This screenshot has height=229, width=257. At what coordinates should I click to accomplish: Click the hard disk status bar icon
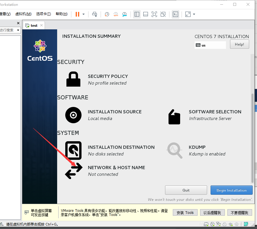pos(206,224)
